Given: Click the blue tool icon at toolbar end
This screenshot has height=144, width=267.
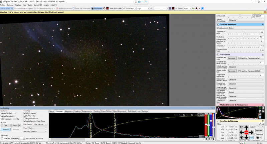Looking at the screenshot, I should 203,8.
